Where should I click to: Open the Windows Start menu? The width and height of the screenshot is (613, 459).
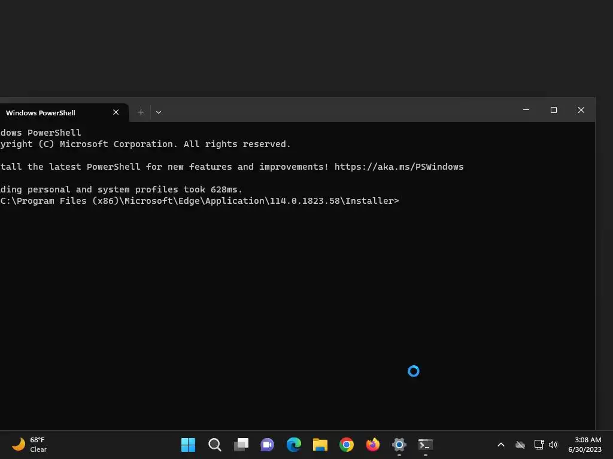pos(188,445)
